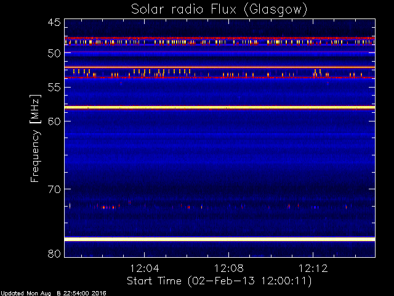Click the 45 frequency tick label

pos(54,22)
